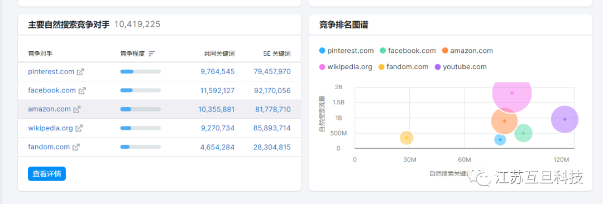This screenshot has height=204, width=603.
Task: Select the wikipedia.org pink bubble
Action: coord(512,93)
